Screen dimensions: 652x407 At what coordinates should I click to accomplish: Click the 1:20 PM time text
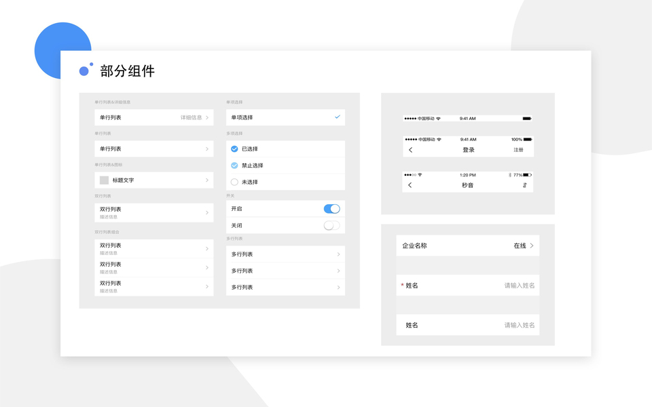pyautogui.click(x=468, y=175)
